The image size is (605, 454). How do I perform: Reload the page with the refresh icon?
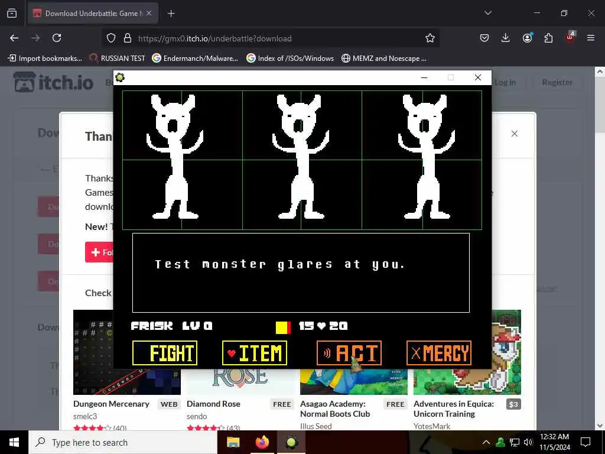pyautogui.click(x=57, y=38)
